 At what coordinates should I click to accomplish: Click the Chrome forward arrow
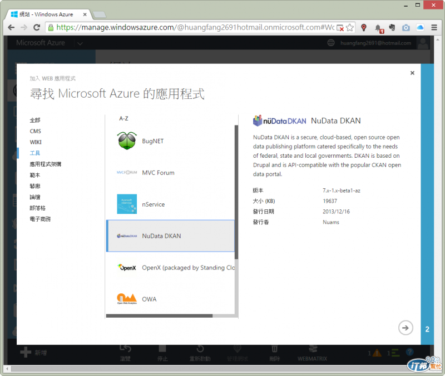[24, 27]
